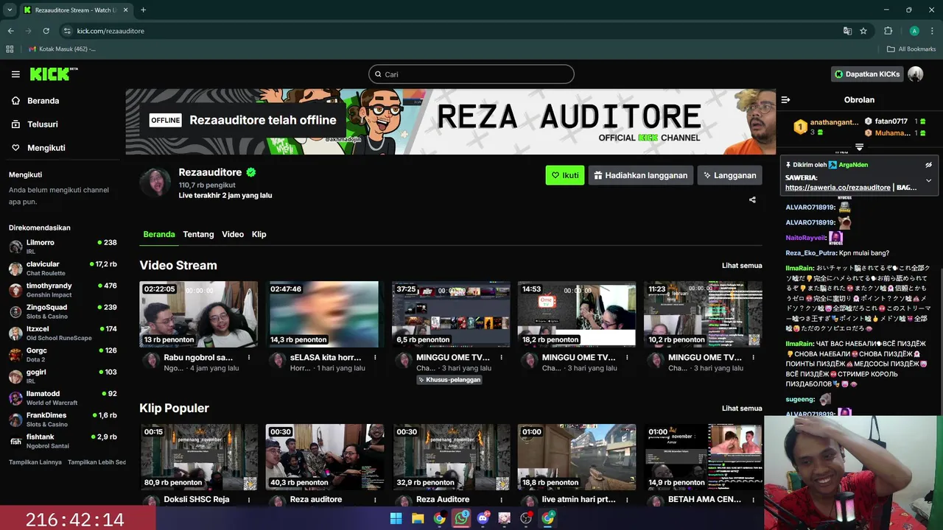Viewport: 943px width, 530px height.
Task: Open options menu for Rabu ngobrol video
Action: pos(249,358)
